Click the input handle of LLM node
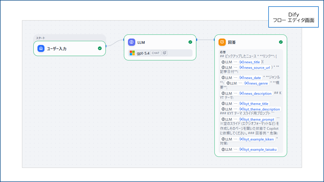The image size is (324, 182). point(124,39)
